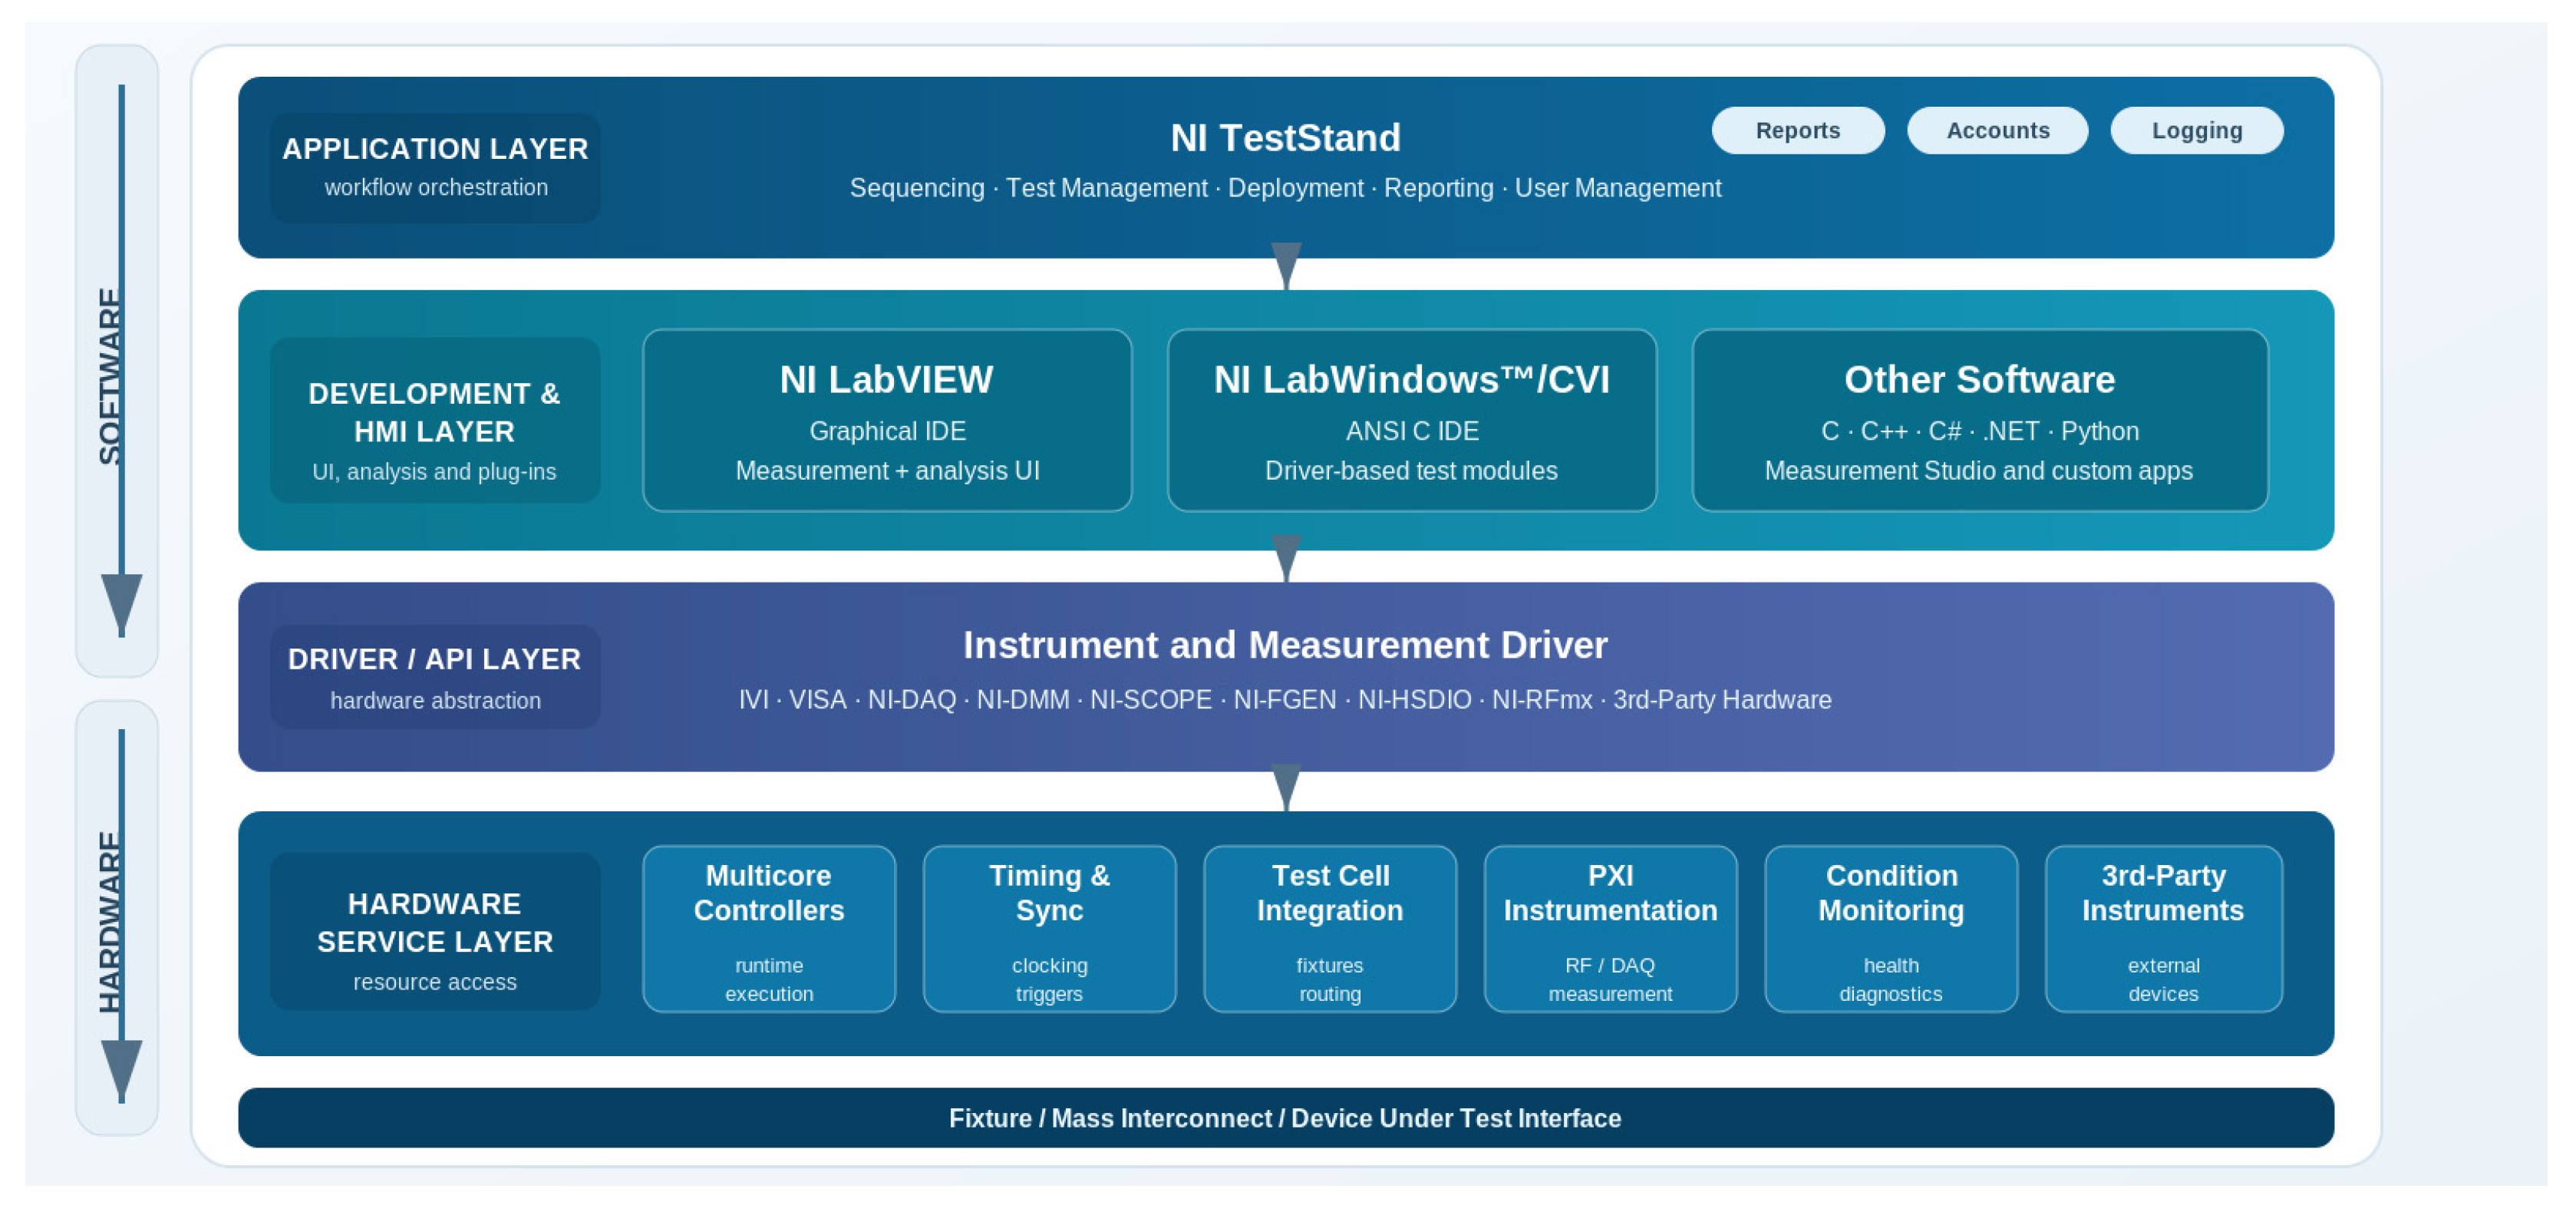Screen dimensions: 2576x1212
Task: Click the HARDWARE SERVICE LAYER label
Action: 435,931
